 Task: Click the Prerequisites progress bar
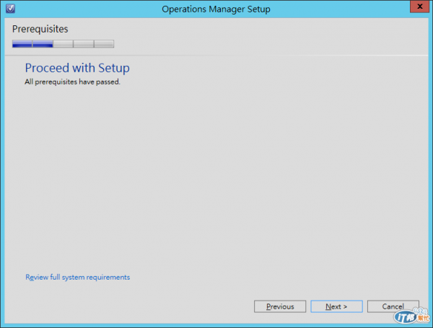pos(63,43)
